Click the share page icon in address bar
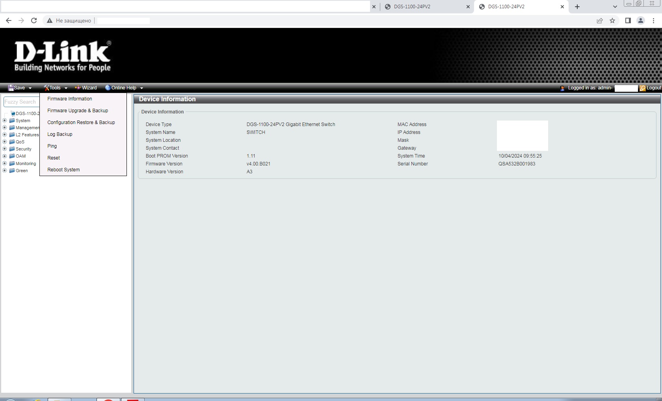Image resolution: width=662 pixels, height=401 pixels. [600, 20]
